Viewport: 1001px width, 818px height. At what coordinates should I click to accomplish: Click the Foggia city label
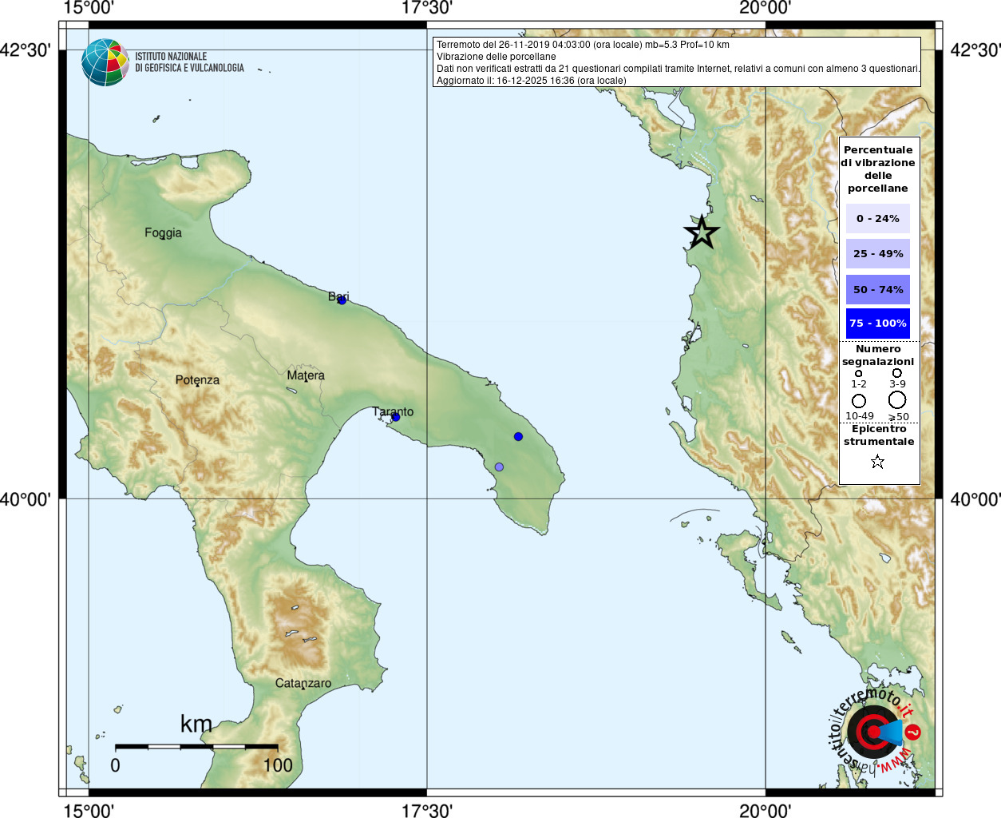(163, 232)
